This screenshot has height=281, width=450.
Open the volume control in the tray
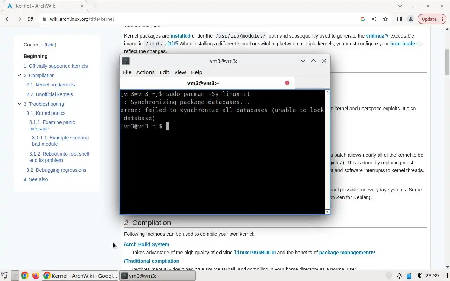tap(419, 276)
